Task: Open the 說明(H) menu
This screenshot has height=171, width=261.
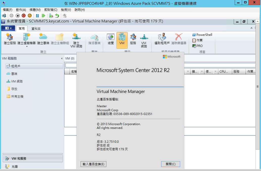Action: click(x=80, y=10)
